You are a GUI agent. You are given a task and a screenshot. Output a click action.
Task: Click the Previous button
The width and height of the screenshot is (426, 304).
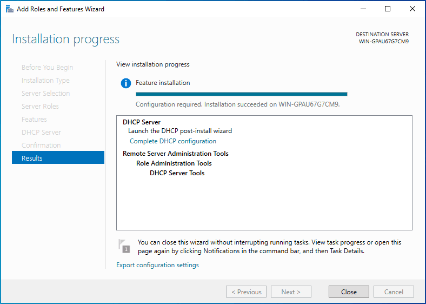246,292
